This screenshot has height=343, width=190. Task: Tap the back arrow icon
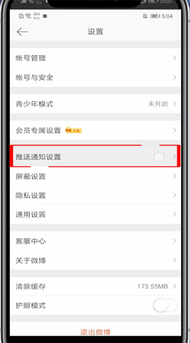pyautogui.click(x=22, y=32)
